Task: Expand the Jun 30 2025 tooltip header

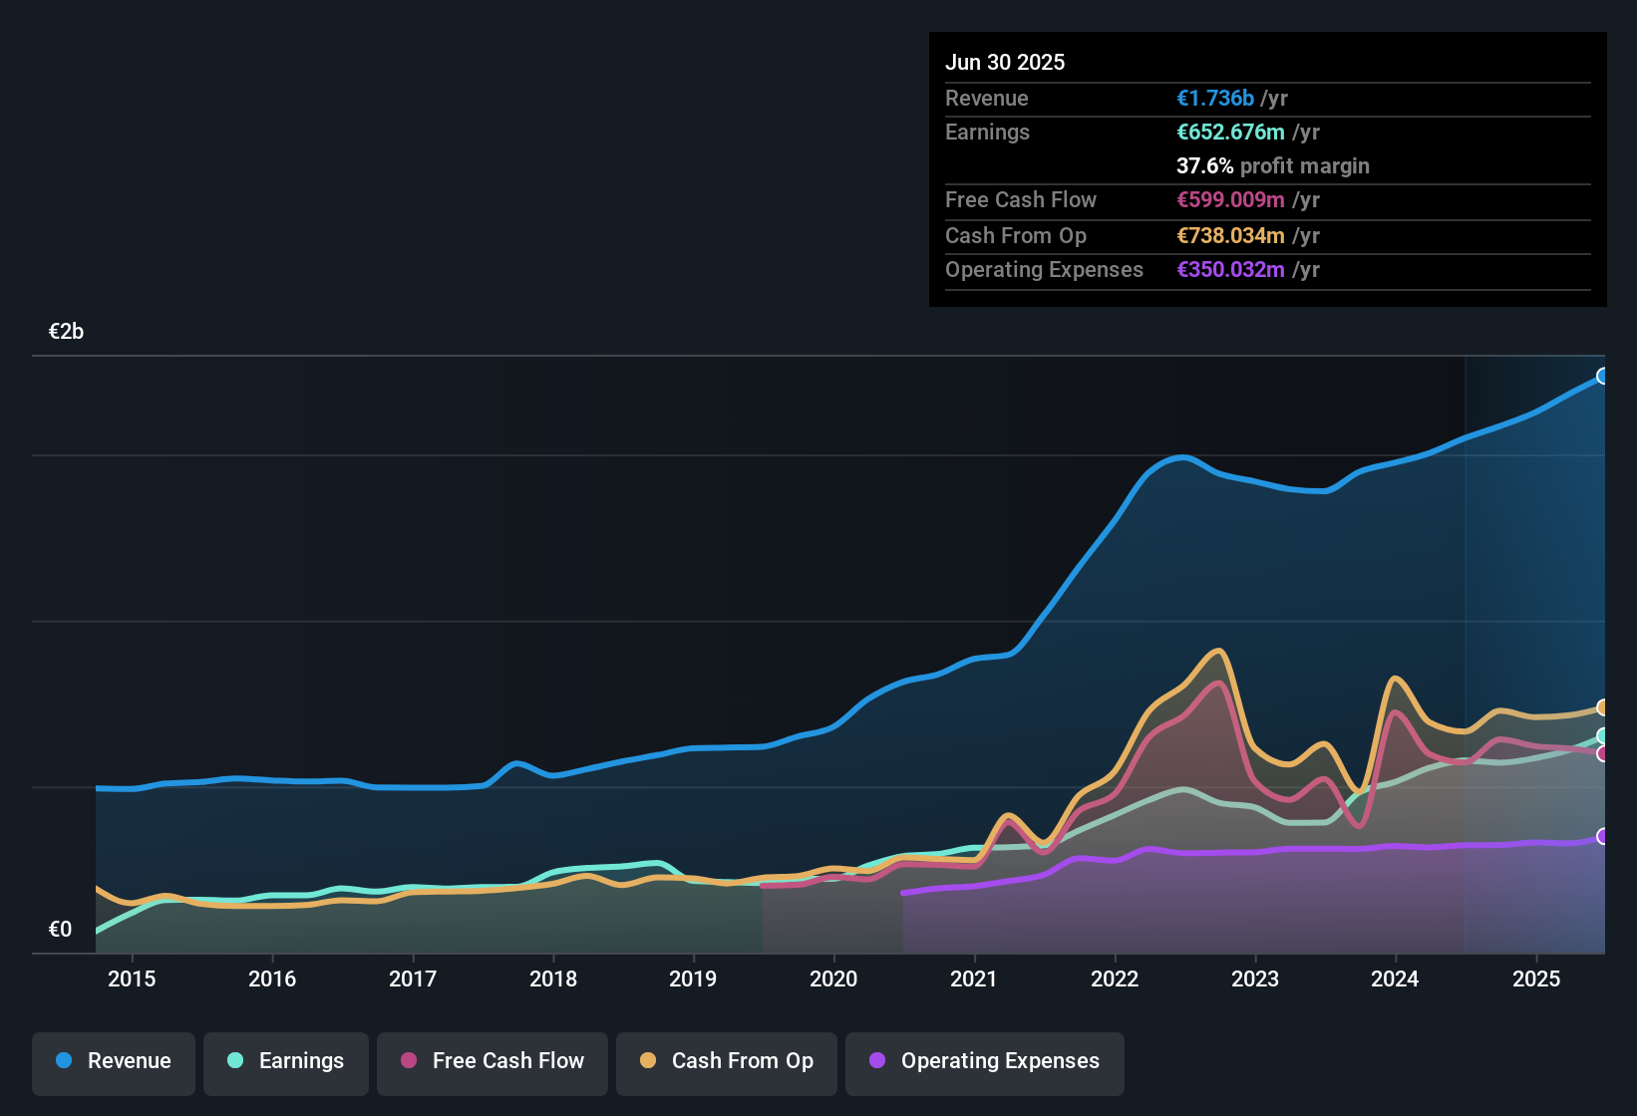Action: 1005,62
